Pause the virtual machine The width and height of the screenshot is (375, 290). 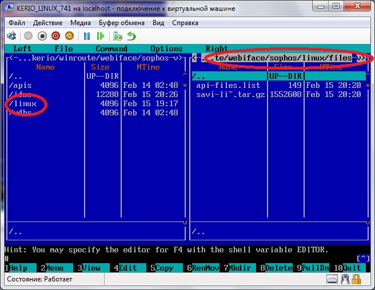[87, 36]
